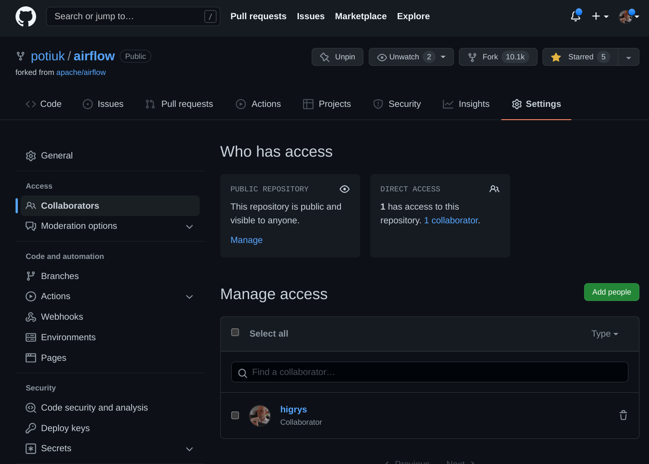The image size is (649, 464).
Task: Click people icon in Direct Access card
Action: point(495,189)
